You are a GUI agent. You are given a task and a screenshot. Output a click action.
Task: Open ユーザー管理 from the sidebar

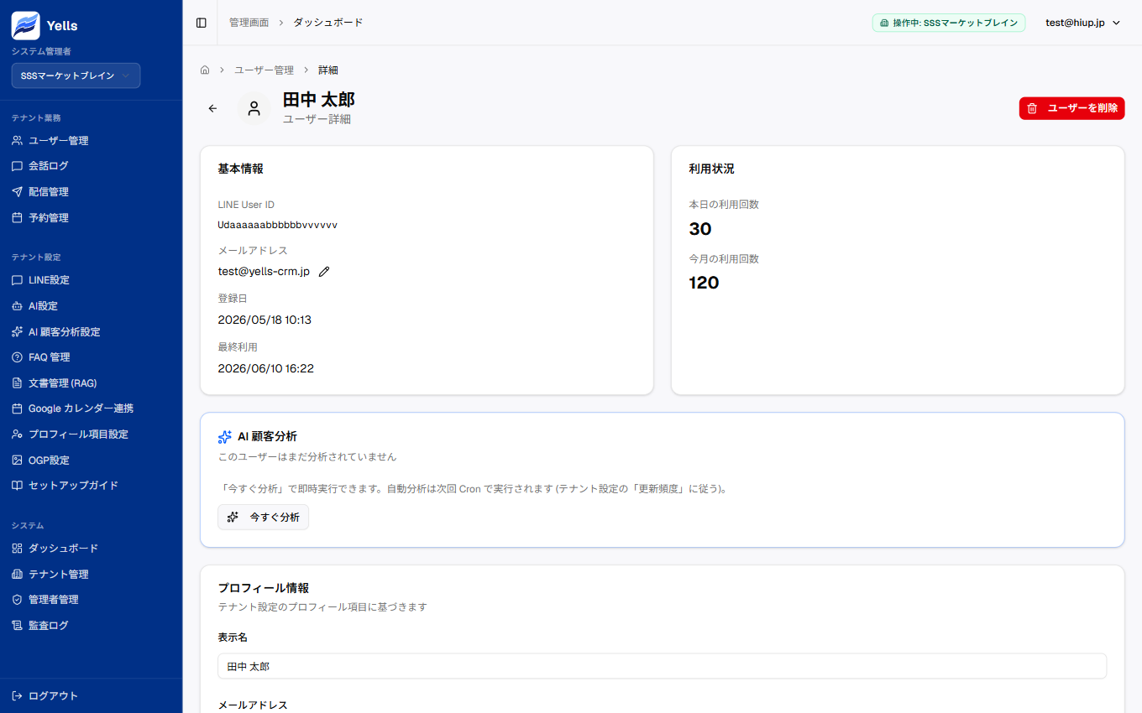point(91,141)
